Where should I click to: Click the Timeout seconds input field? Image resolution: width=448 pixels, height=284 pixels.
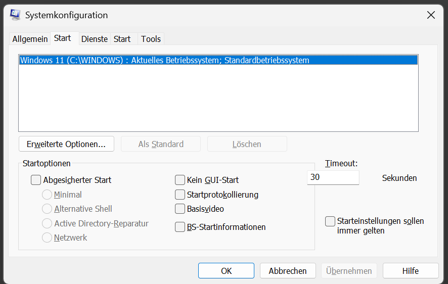click(x=333, y=177)
